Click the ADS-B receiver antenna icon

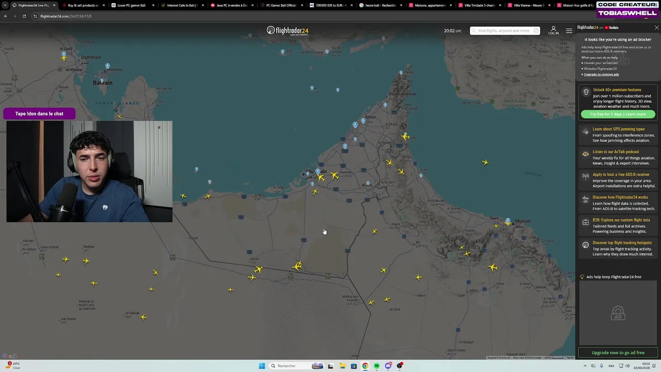586,177
